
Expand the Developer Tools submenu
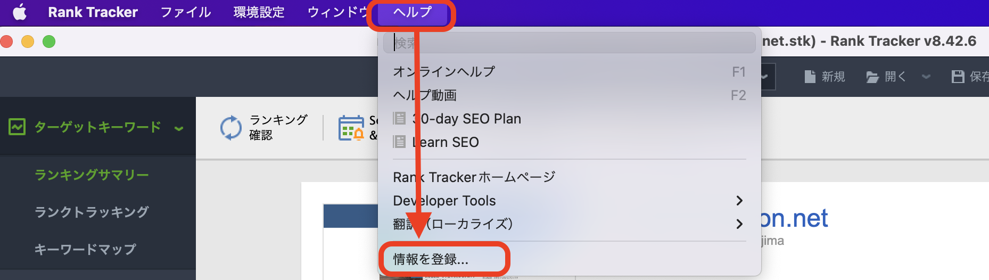pos(569,201)
